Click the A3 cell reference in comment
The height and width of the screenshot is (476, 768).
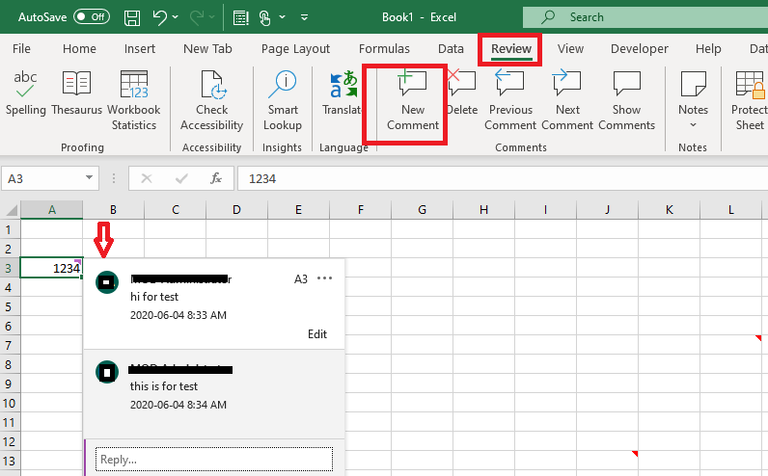(301, 278)
